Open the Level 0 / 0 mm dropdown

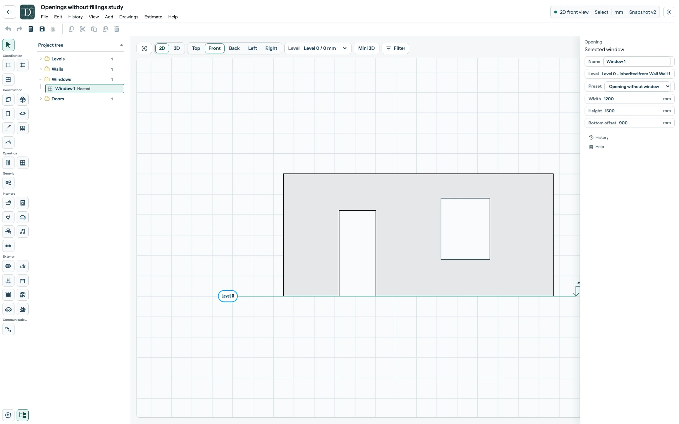318,48
